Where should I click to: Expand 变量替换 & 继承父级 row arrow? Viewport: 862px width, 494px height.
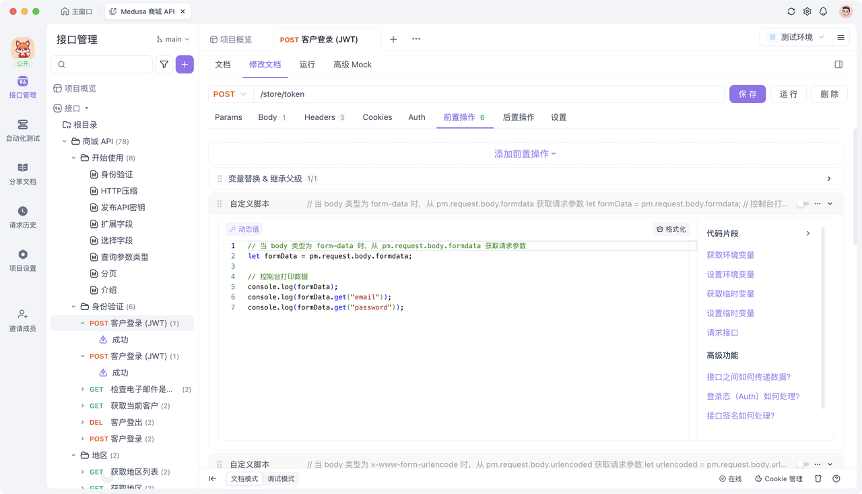pyautogui.click(x=829, y=179)
